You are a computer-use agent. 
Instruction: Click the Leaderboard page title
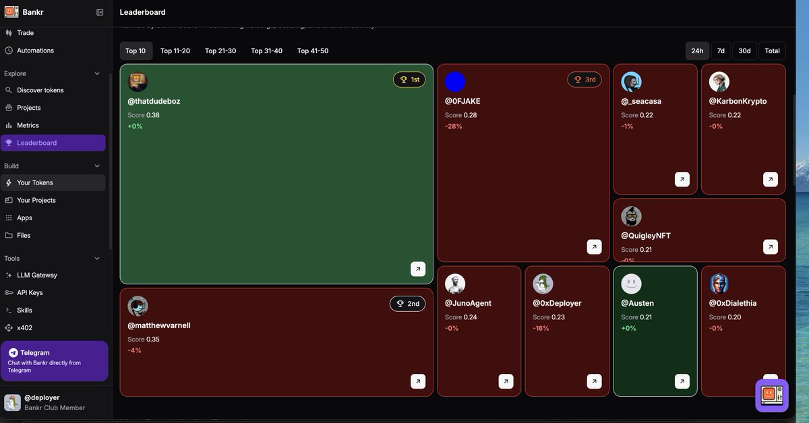pos(142,12)
